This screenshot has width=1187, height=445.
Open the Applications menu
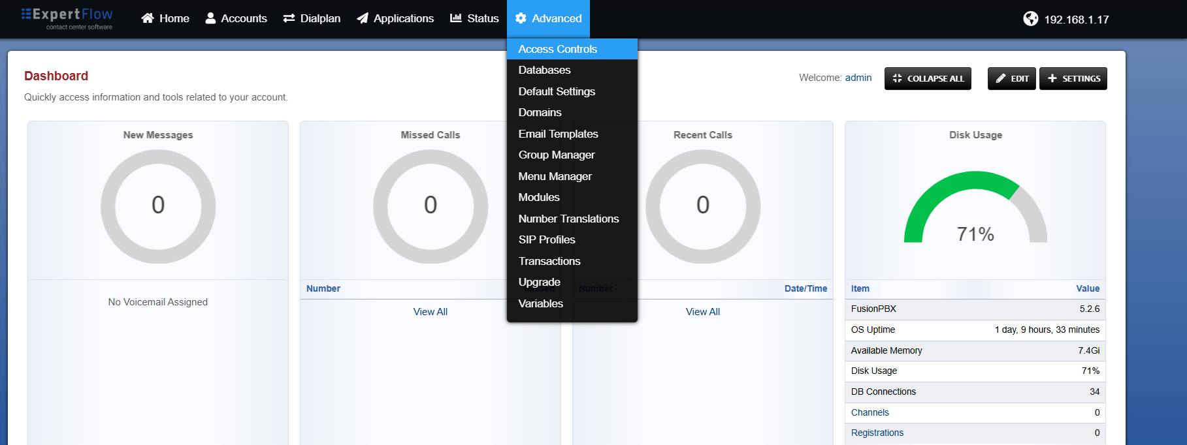[395, 18]
